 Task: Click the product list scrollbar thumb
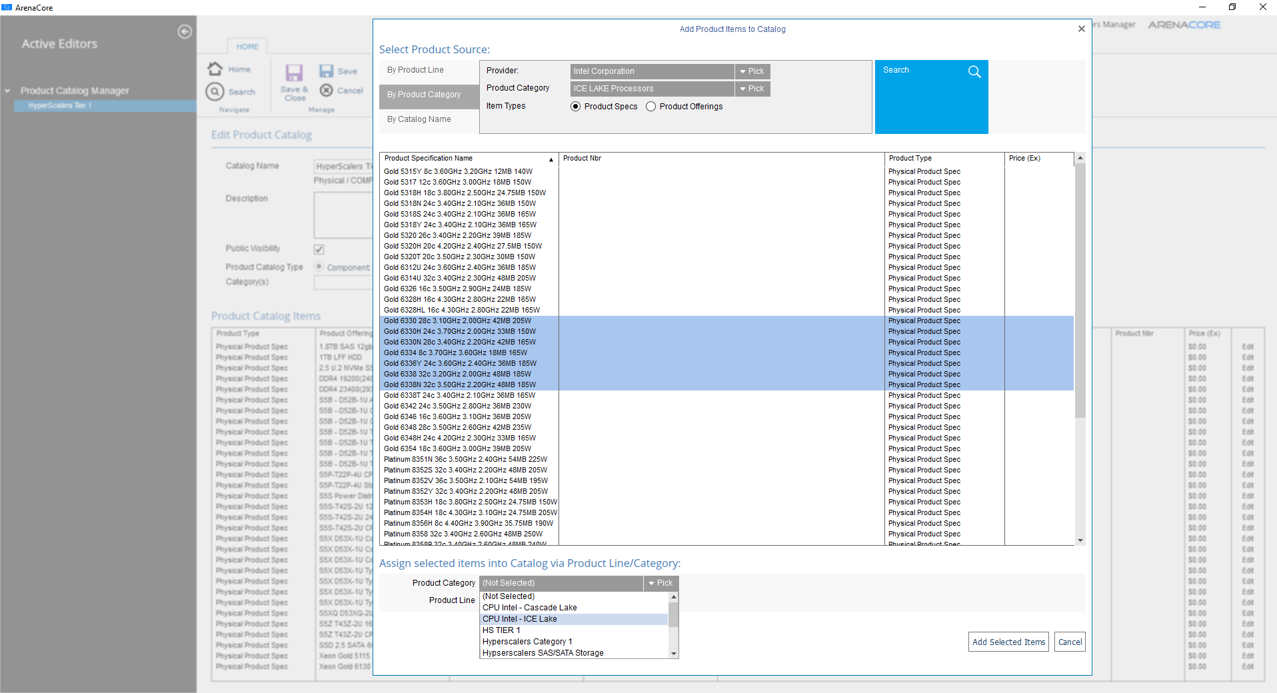1080,291
